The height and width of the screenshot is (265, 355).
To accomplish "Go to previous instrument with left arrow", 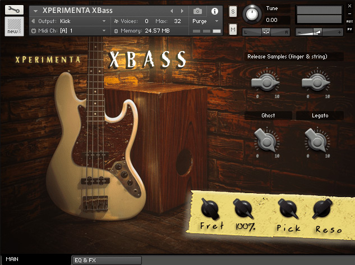I will pos(172,11).
